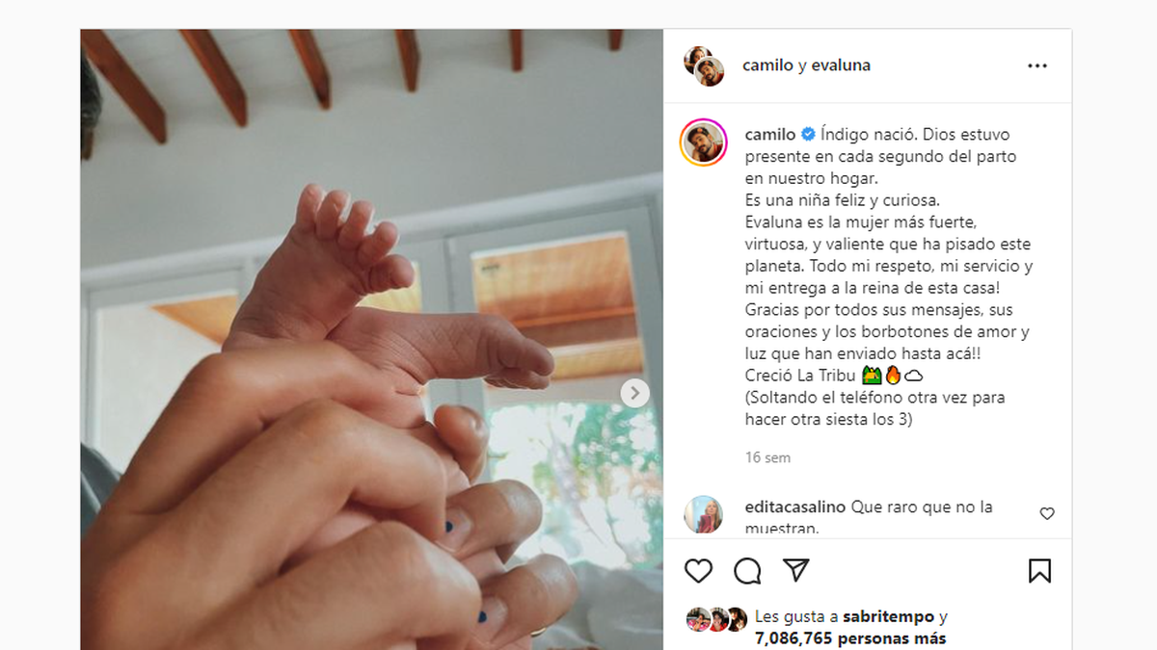Open the camilo profile link in the header
Viewport: 1157px width, 650px height.
click(x=767, y=65)
